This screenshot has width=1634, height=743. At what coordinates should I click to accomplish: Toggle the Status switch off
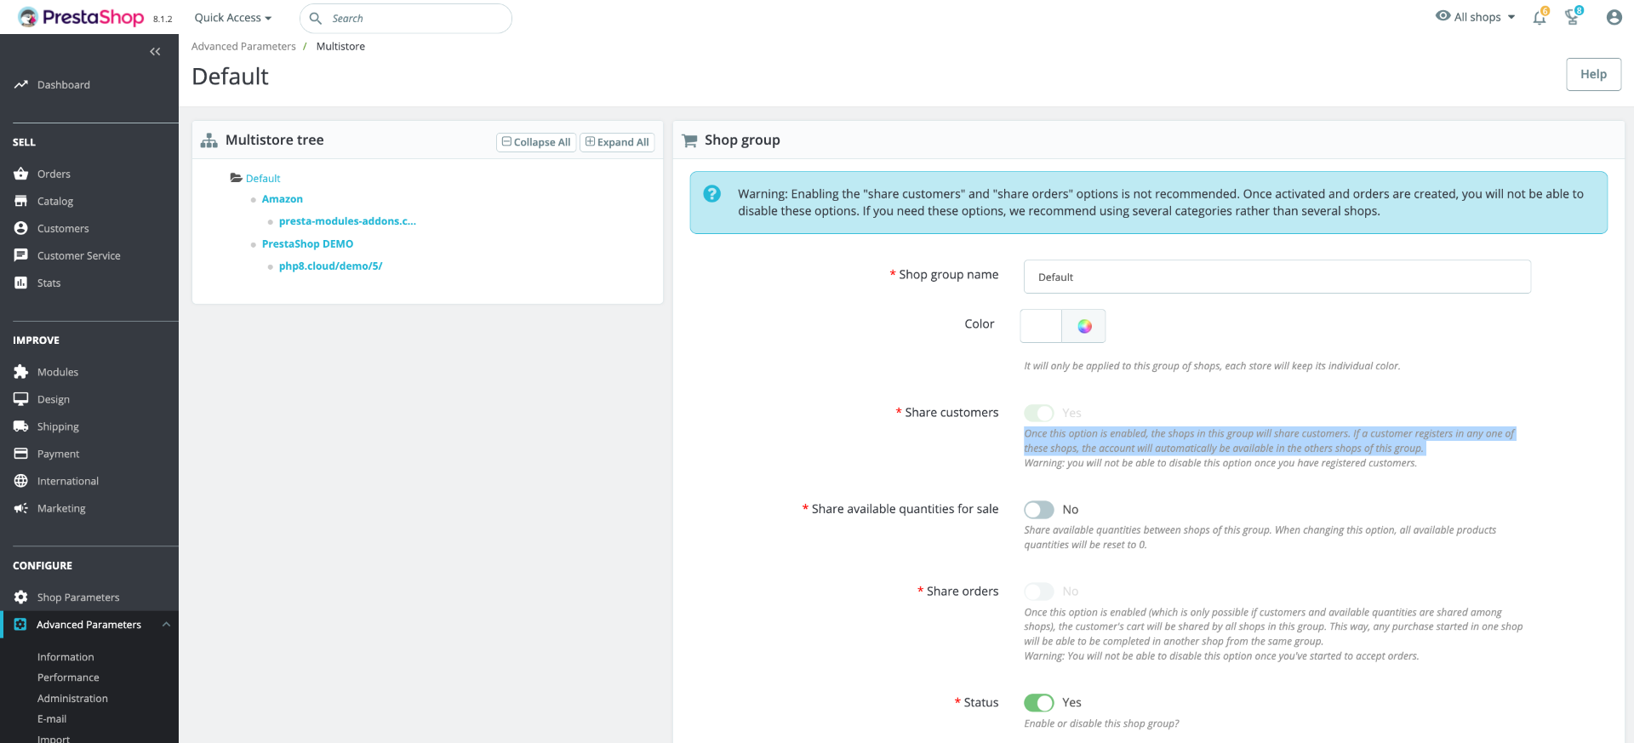(x=1039, y=703)
